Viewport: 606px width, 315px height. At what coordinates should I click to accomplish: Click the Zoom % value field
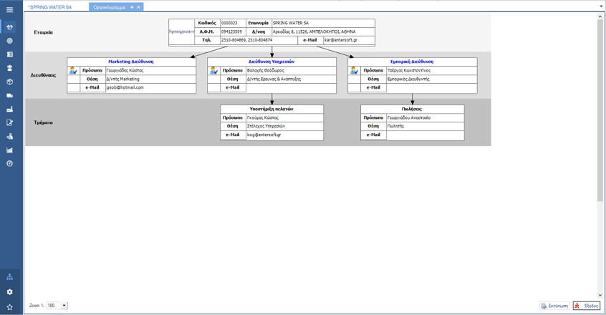coord(54,306)
